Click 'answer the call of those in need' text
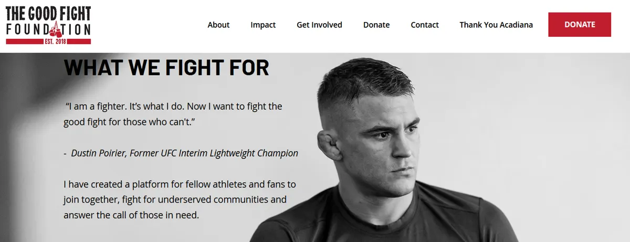Screen dimensions: 630x242 tap(131, 215)
